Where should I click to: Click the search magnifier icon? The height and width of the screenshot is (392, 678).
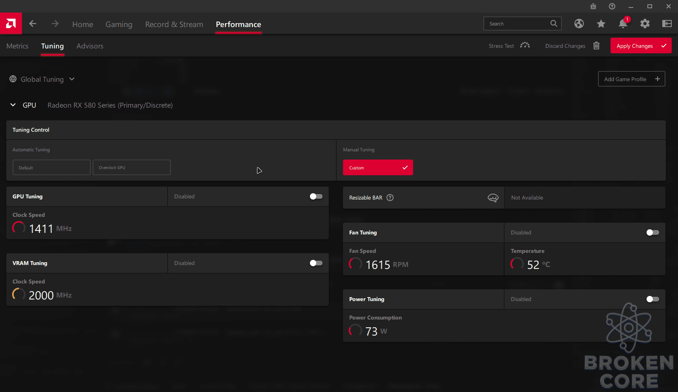(554, 24)
